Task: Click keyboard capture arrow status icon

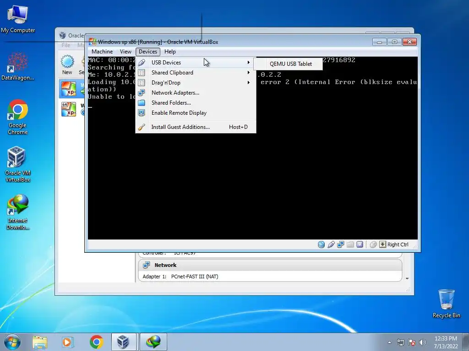Action: 382,245
